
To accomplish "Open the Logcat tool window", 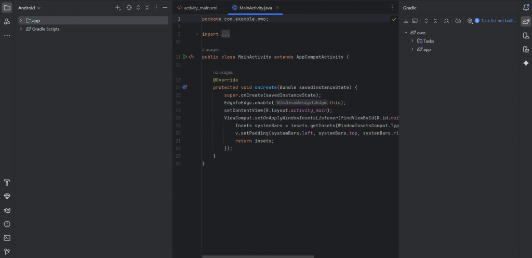I will tap(7, 210).
